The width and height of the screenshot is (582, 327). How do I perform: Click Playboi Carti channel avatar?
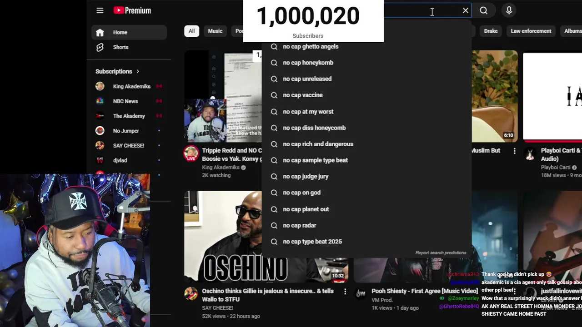(x=530, y=154)
